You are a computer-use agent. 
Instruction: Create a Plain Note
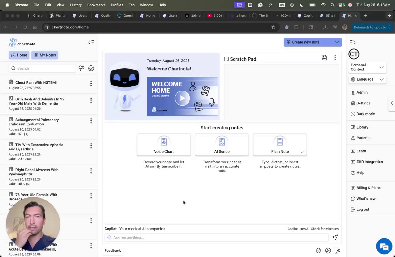[280, 145]
